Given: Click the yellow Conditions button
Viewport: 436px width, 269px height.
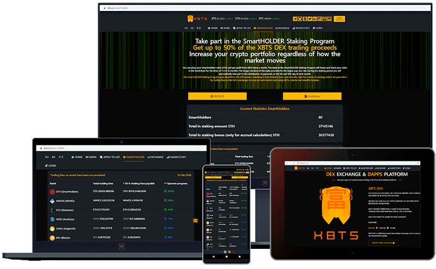Looking at the screenshot, I should (x=312, y=96).
